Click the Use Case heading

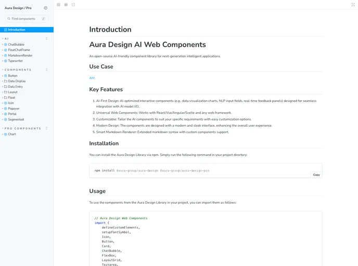101,66
